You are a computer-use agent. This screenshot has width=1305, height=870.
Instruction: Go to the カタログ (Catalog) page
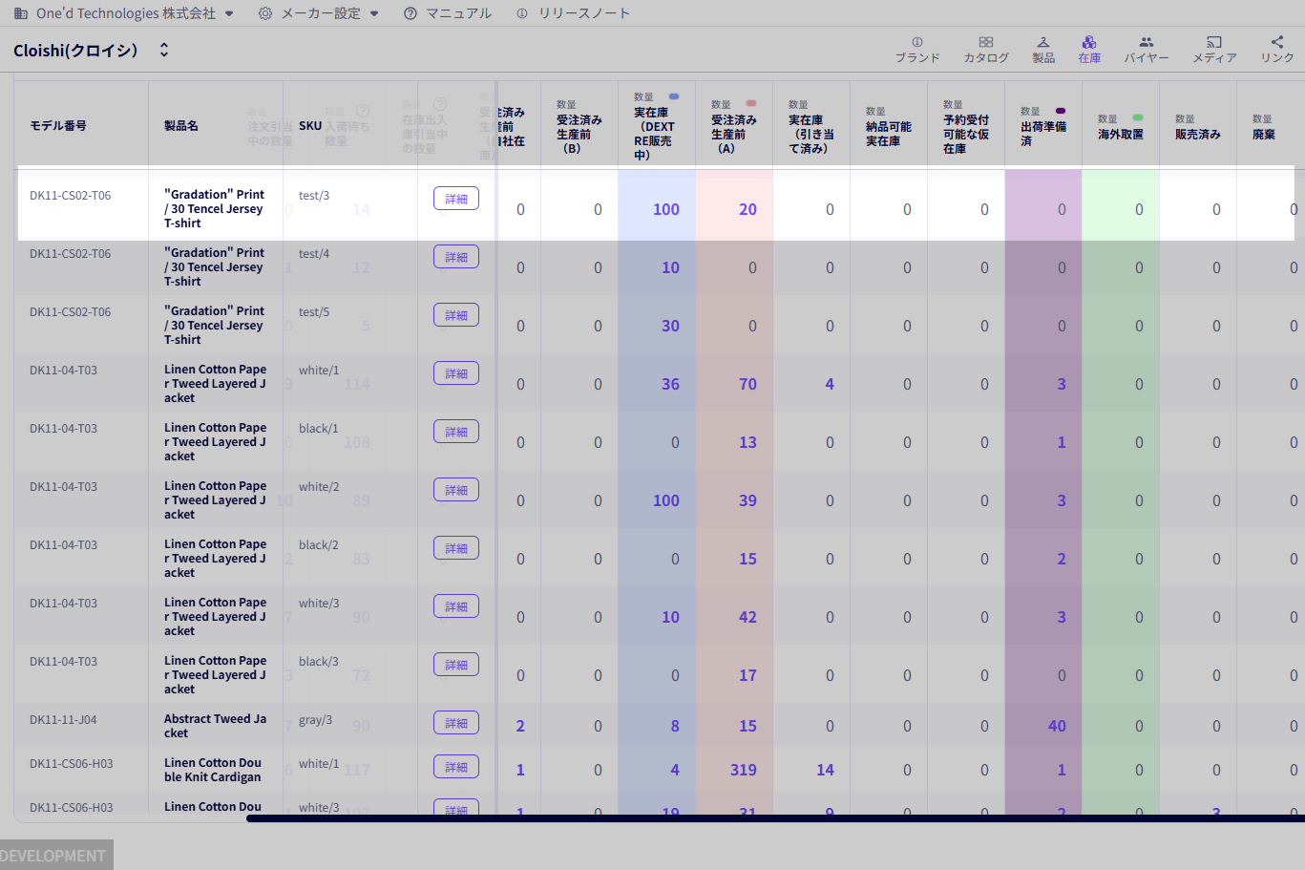coord(986,50)
